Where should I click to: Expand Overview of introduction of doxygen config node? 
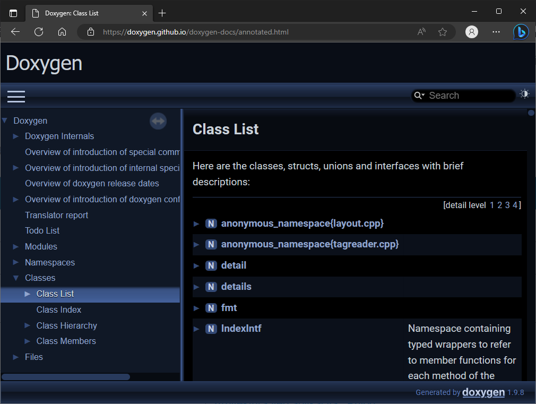tap(16, 200)
